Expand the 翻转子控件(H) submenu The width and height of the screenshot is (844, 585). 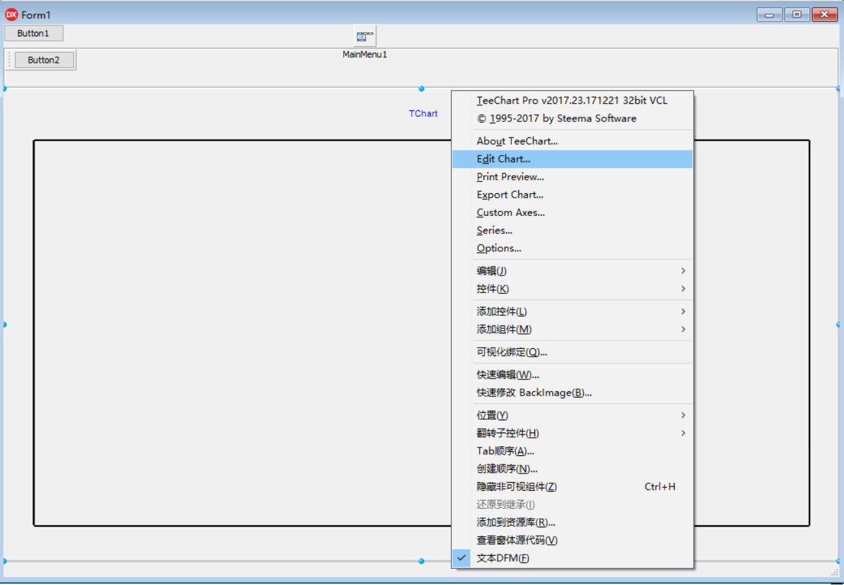pyautogui.click(x=572, y=433)
